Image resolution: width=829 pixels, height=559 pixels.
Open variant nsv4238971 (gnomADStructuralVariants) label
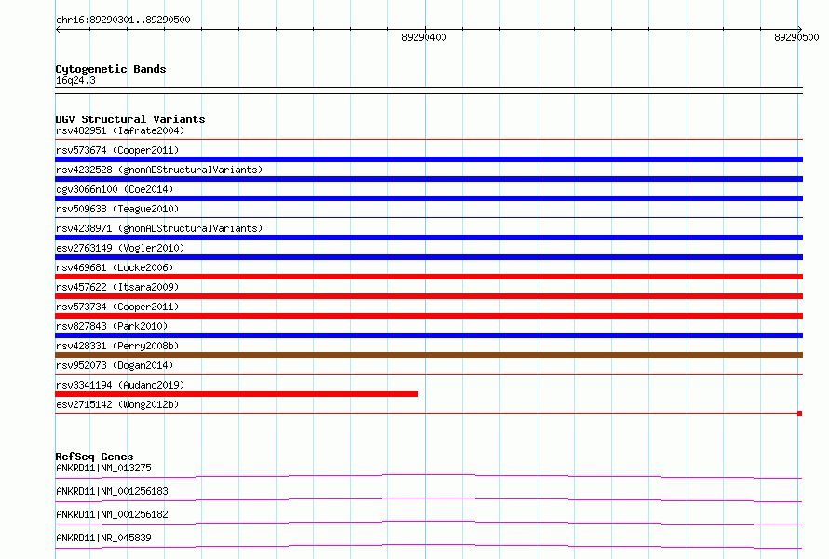(159, 228)
